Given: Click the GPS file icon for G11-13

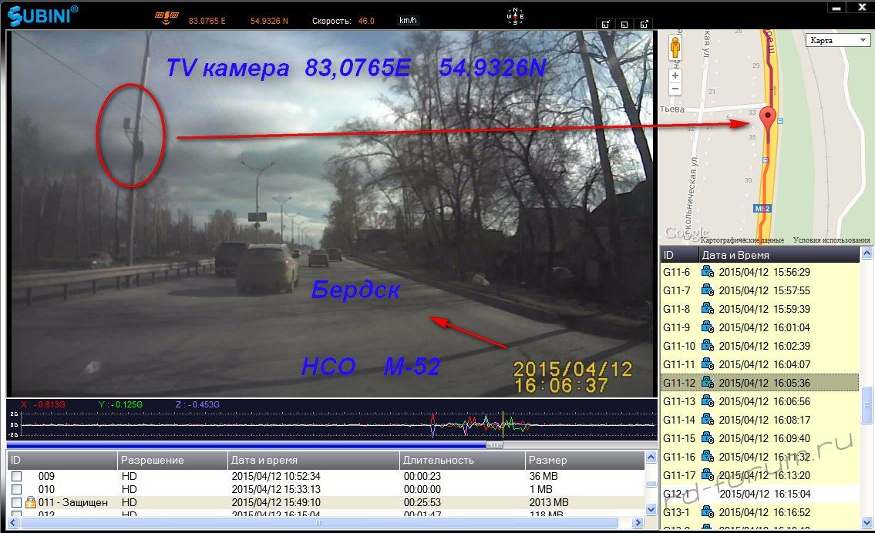Looking at the screenshot, I should coord(707,401).
